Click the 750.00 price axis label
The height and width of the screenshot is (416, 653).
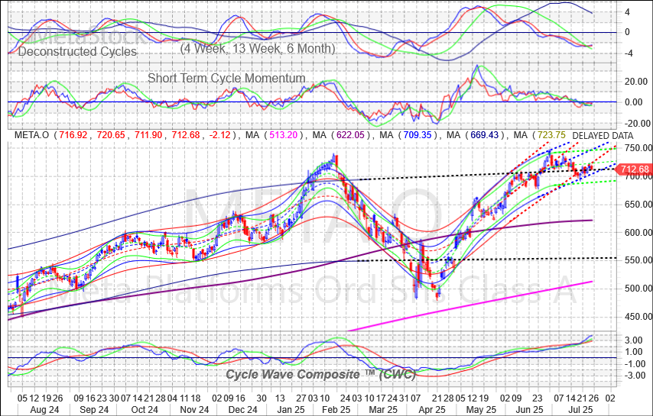(638, 148)
